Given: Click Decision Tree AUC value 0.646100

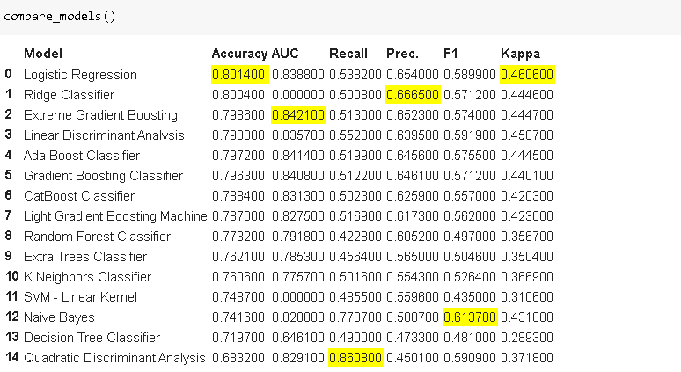Looking at the screenshot, I should tap(298, 338).
